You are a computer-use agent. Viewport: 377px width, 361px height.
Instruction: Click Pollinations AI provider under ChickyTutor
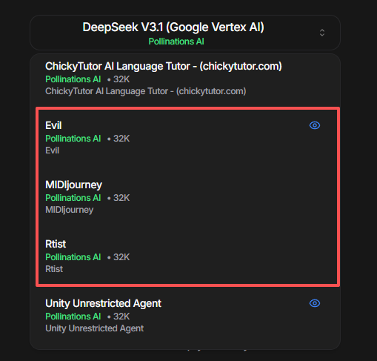pyautogui.click(x=73, y=79)
